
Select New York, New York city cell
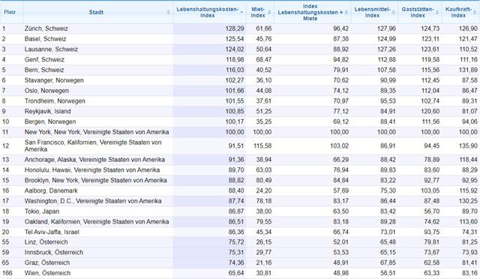[x=98, y=132]
